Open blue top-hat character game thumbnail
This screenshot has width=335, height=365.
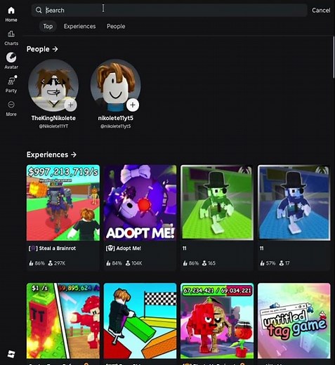point(294,203)
